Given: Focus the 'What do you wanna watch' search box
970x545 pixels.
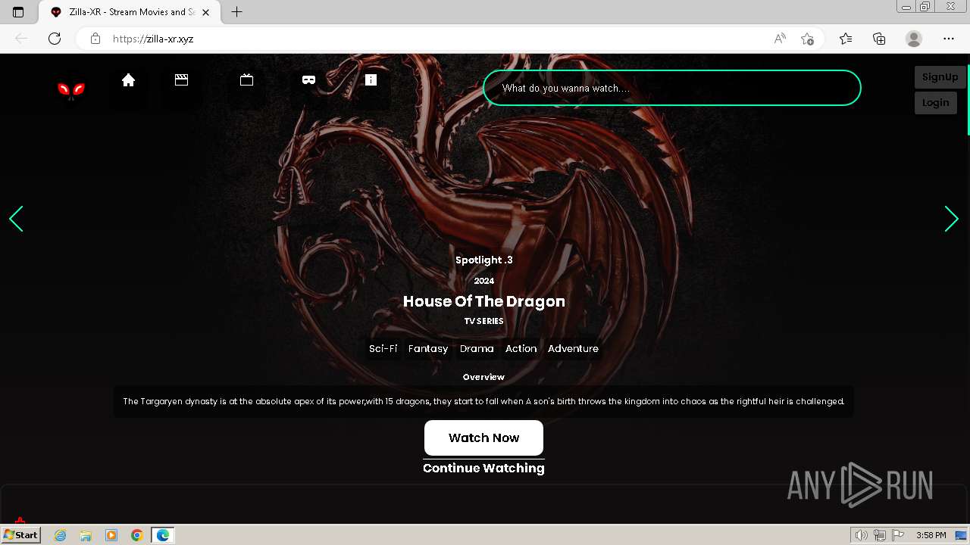Looking at the screenshot, I should point(672,88).
